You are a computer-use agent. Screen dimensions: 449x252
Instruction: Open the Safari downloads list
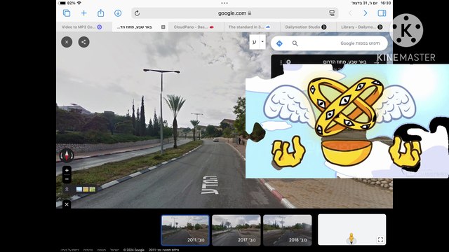tap(118, 13)
